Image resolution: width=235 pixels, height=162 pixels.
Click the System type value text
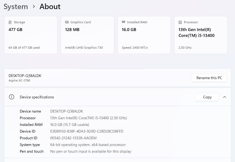pyautogui.click(x=88, y=145)
